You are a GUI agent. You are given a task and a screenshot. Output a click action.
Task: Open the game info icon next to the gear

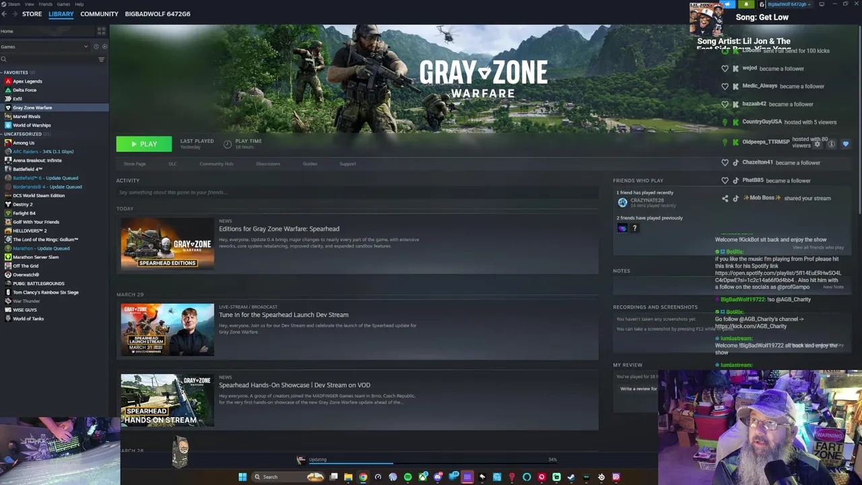pyautogui.click(x=832, y=144)
